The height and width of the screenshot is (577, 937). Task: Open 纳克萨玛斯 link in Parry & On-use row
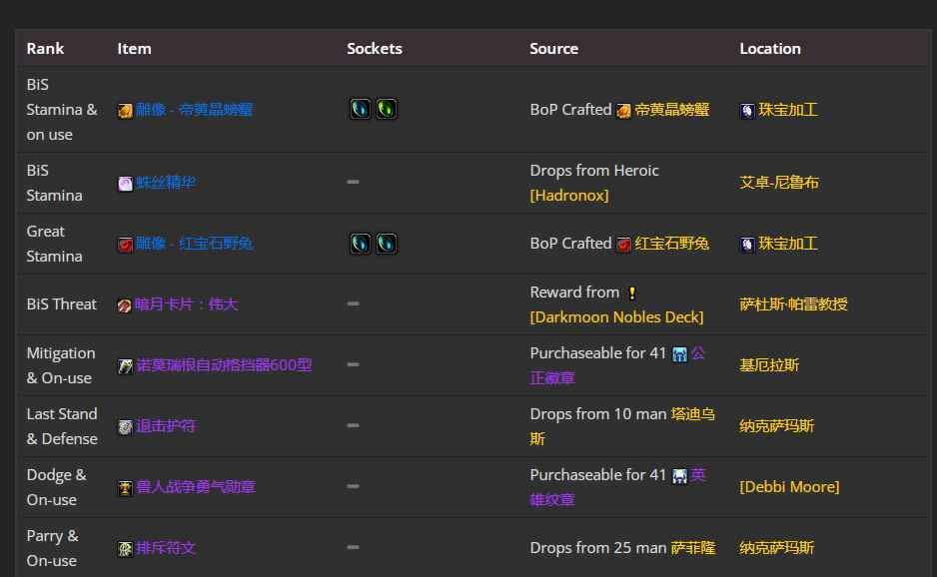click(776, 548)
